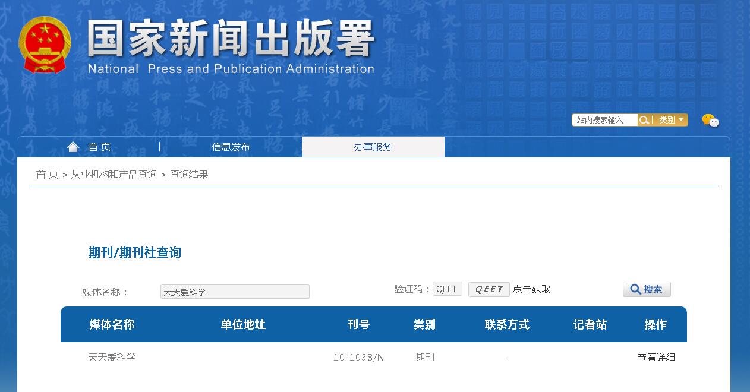Screen dimensions: 750x392
Task: Select the 办事服务 tab
Action: pos(373,147)
